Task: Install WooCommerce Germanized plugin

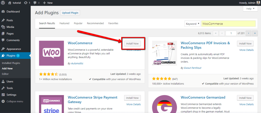Action: (245, 98)
